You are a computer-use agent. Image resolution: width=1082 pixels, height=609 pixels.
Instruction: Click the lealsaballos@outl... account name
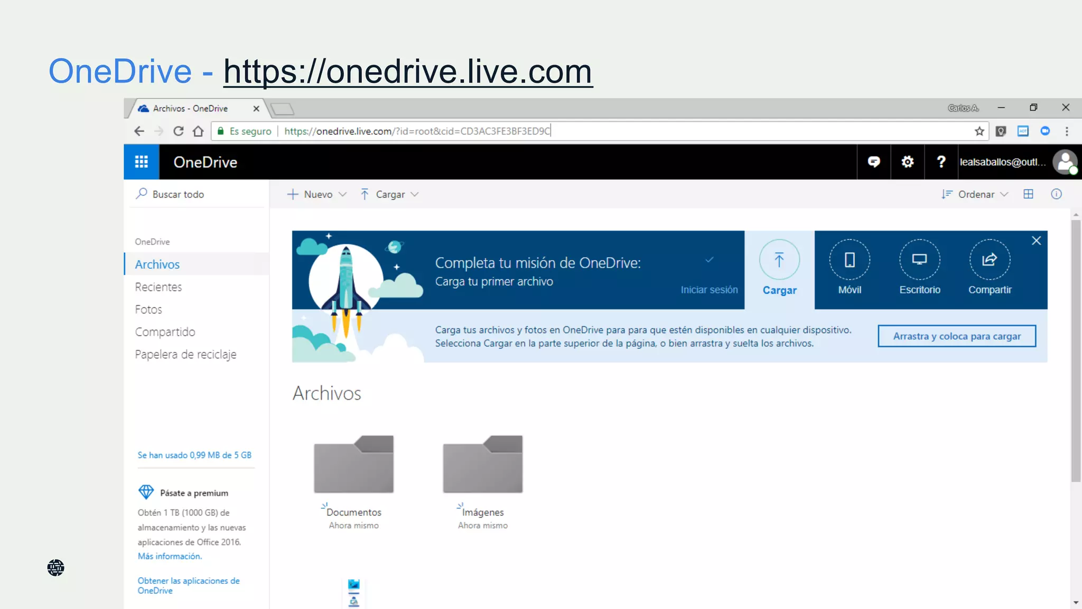pyautogui.click(x=1003, y=162)
